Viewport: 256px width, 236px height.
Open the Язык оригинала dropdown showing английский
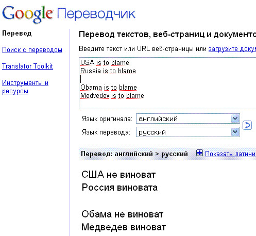tap(188, 119)
